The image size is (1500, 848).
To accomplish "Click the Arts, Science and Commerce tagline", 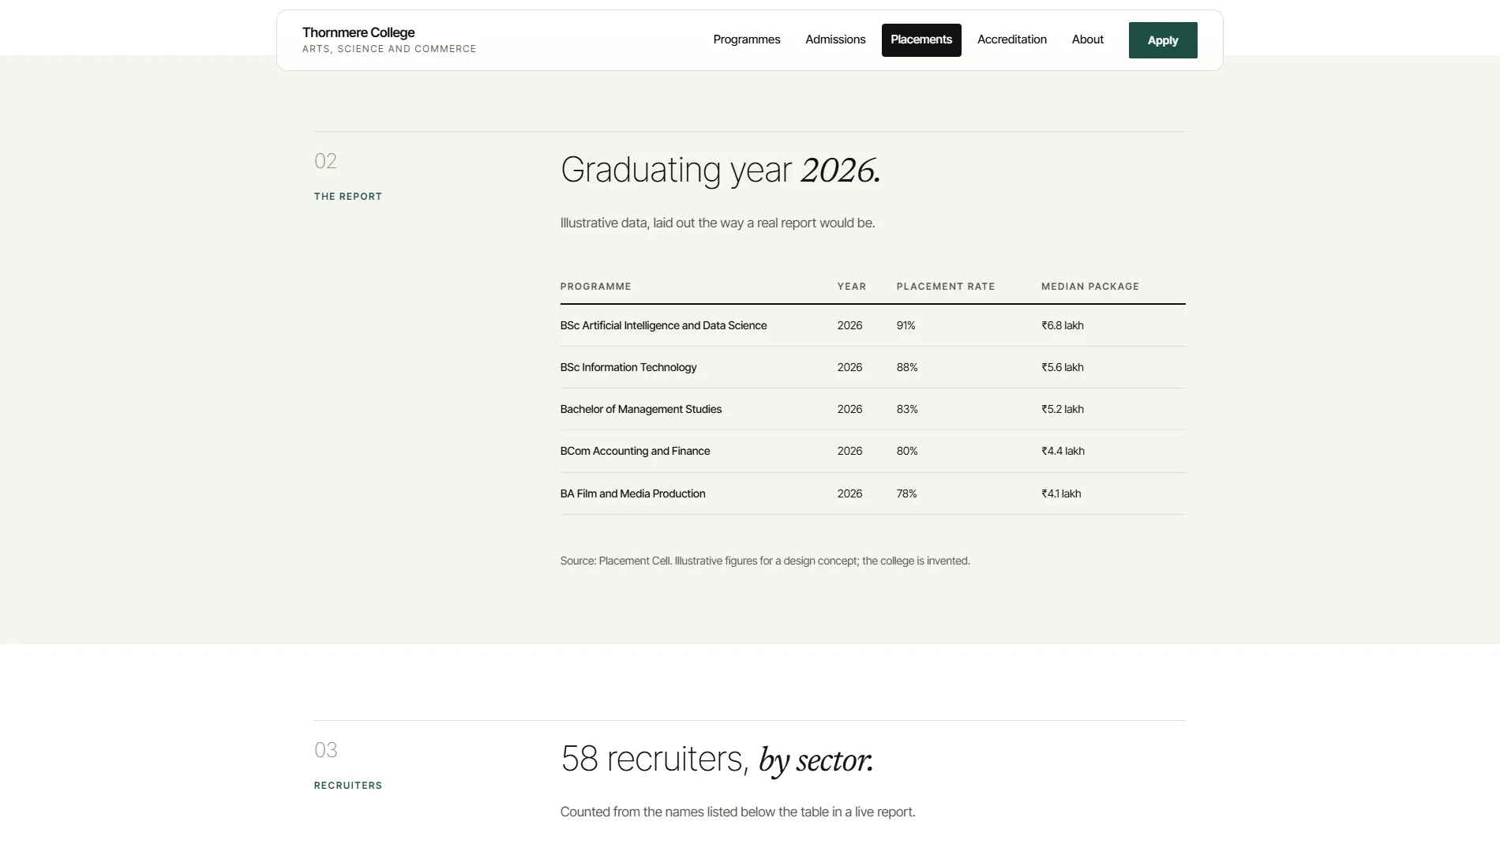I will (x=389, y=49).
